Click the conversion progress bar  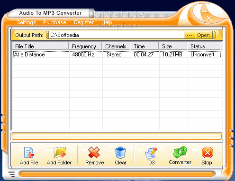tap(117, 136)
